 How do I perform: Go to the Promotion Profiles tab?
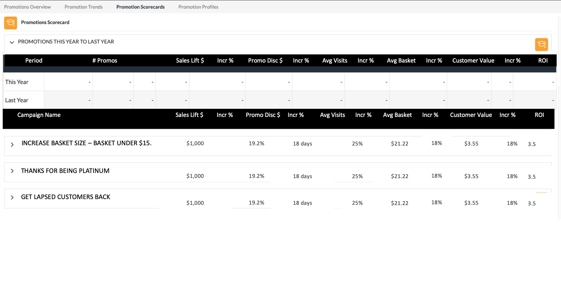pos(198,7)
